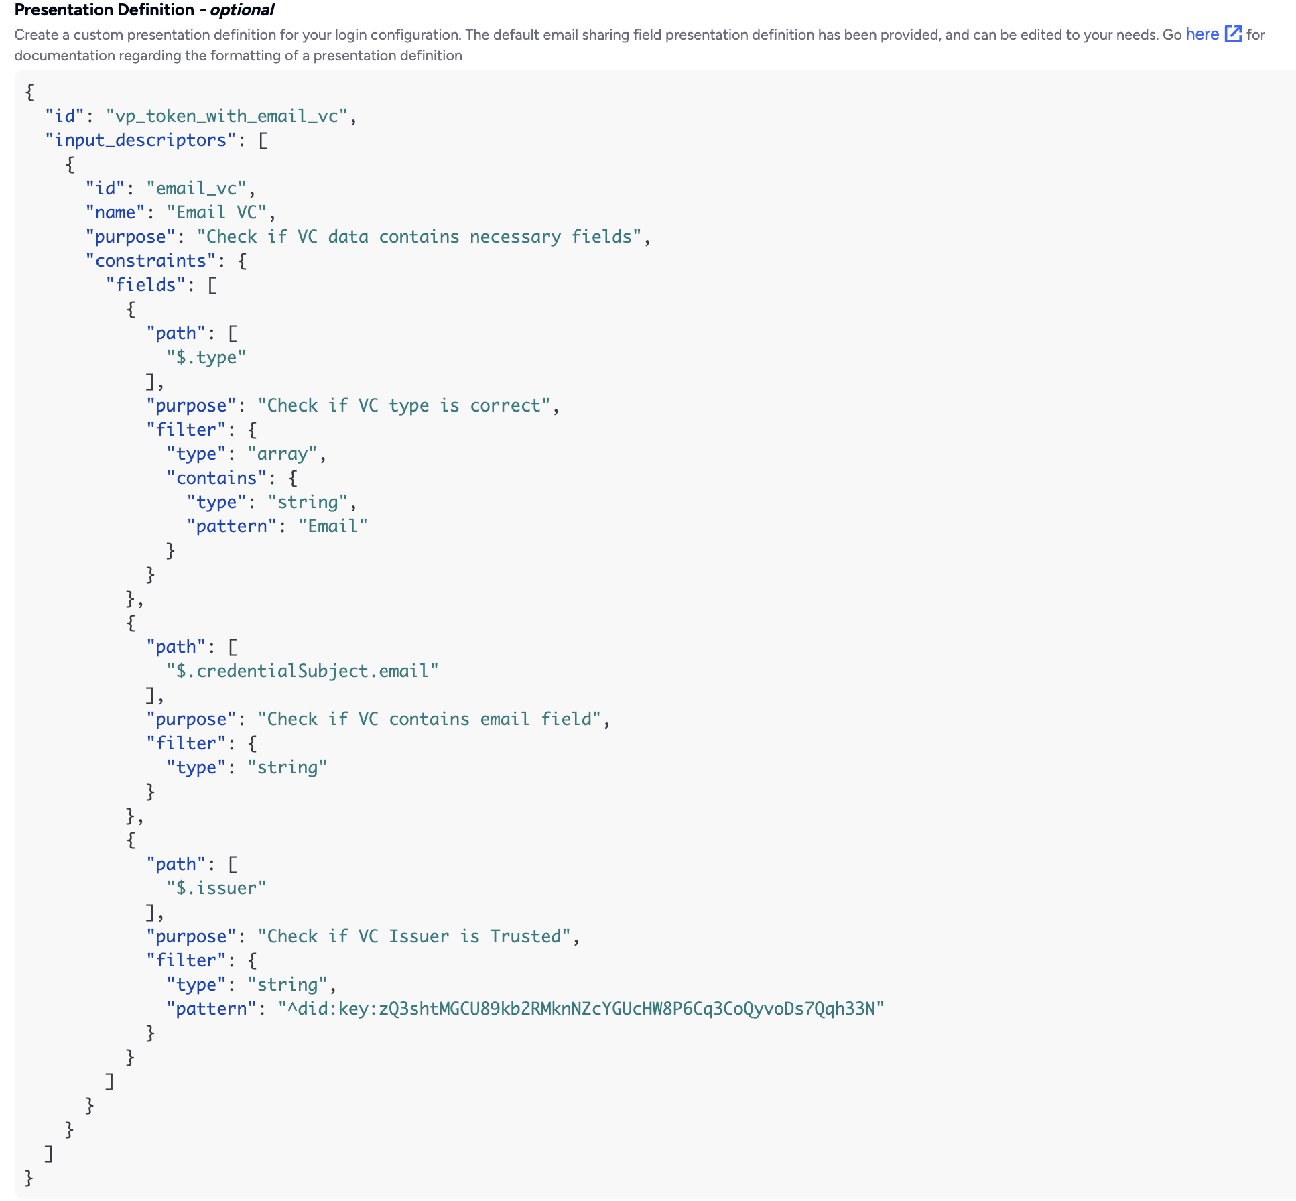Click "Check if VC contains email field" text
The width and height of the screenshot is (1296, 1201).
pos(429,719)
